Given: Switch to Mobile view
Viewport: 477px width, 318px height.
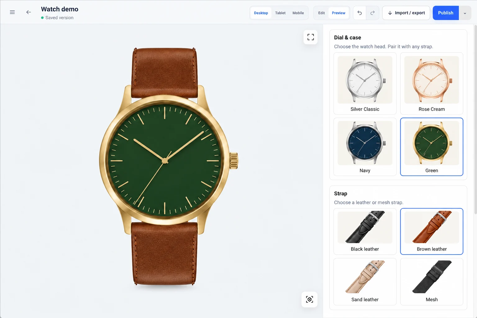Looking at the screenshot, I should [x=298, y=13].
